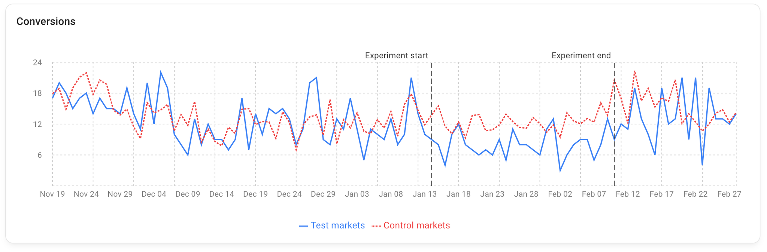767x252 pixels.
Task: Click the Dec 24 x-axis date label
Action: [x=289, y=194]
